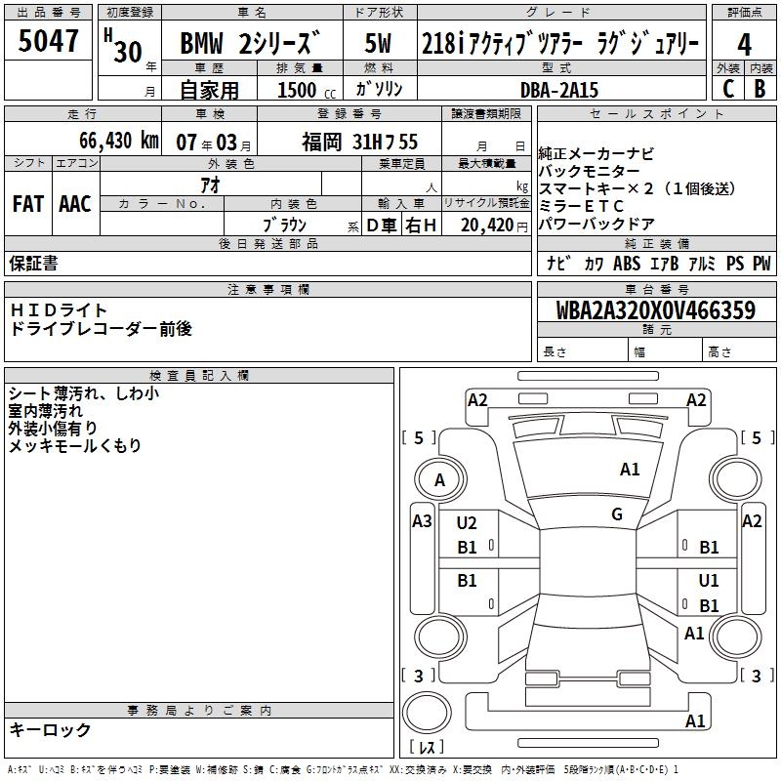Click the [レス] spare tire label
This screenshot has width=781, height=781.
[x=427, y=747]
